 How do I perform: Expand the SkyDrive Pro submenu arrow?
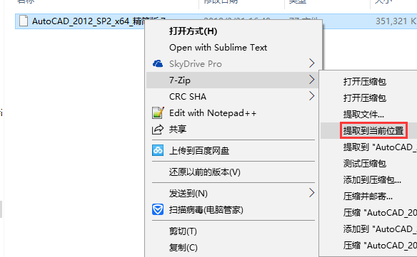tap(312, 63)
